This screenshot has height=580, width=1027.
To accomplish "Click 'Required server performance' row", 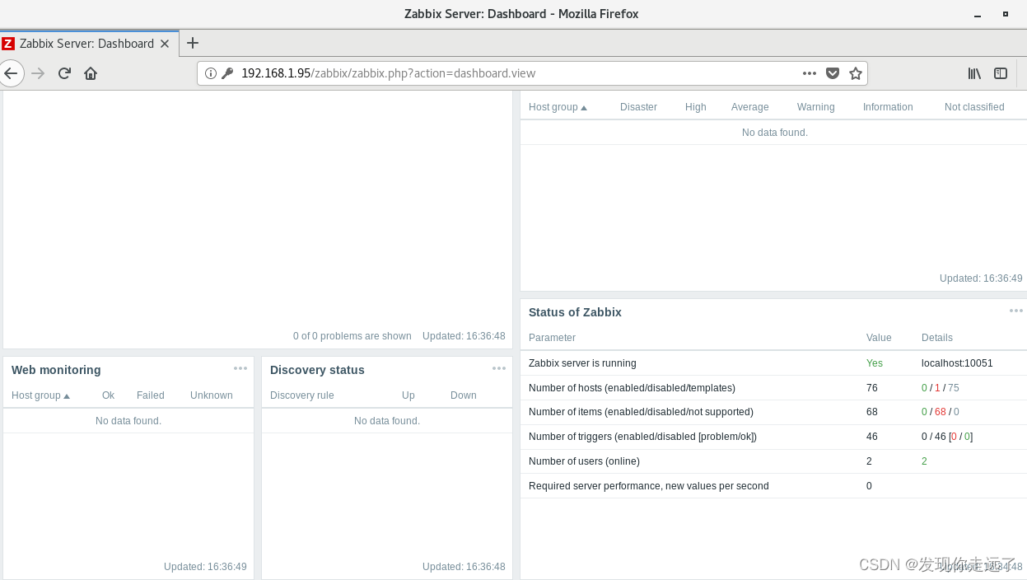I will [x=773, y=486].
